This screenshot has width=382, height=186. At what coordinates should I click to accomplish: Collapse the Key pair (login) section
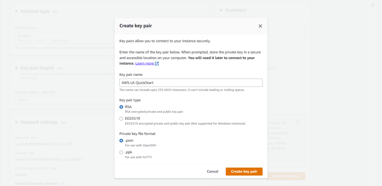pos(16,68)
